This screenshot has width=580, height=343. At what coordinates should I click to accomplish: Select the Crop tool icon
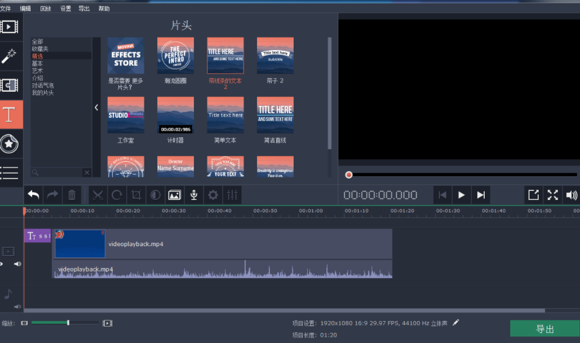pyautogui.click(x=136, y=195)
